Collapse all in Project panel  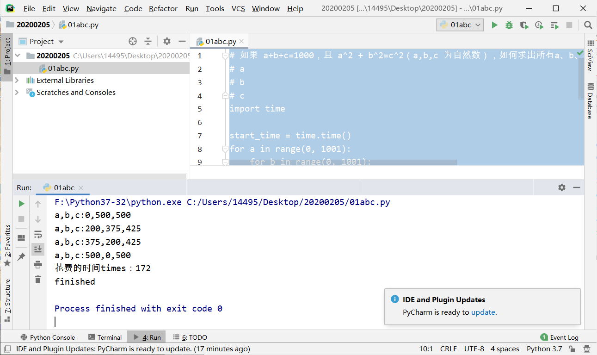click(x=148, y=41)
